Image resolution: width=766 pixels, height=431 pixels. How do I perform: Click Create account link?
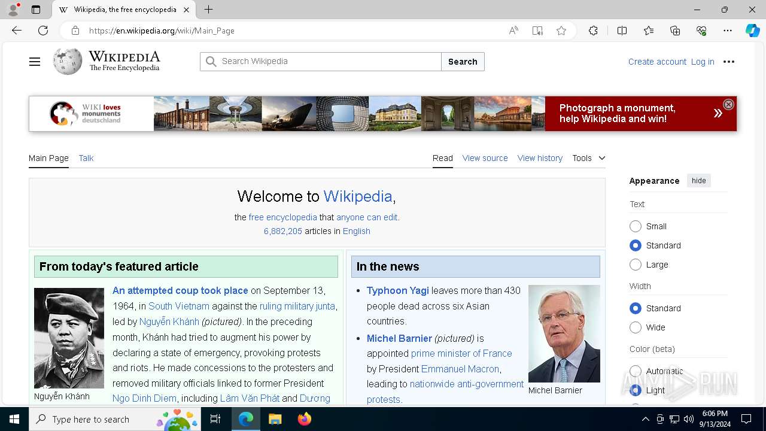point(657,62)
